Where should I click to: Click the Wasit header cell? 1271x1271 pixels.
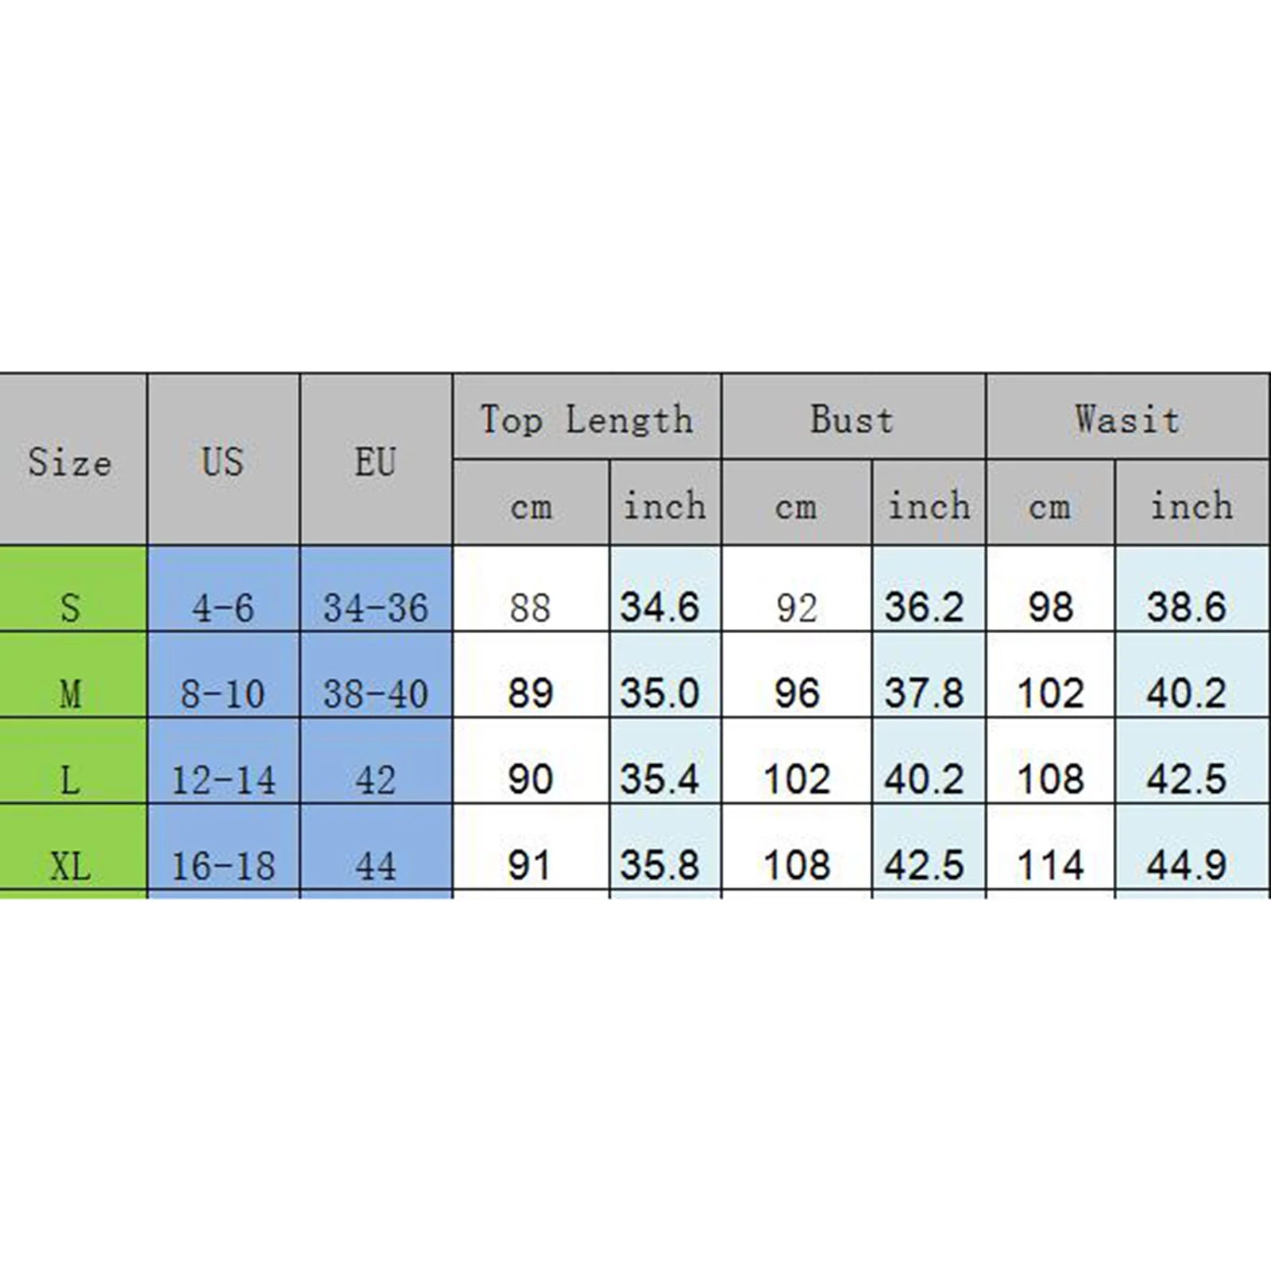[1127, 419]
